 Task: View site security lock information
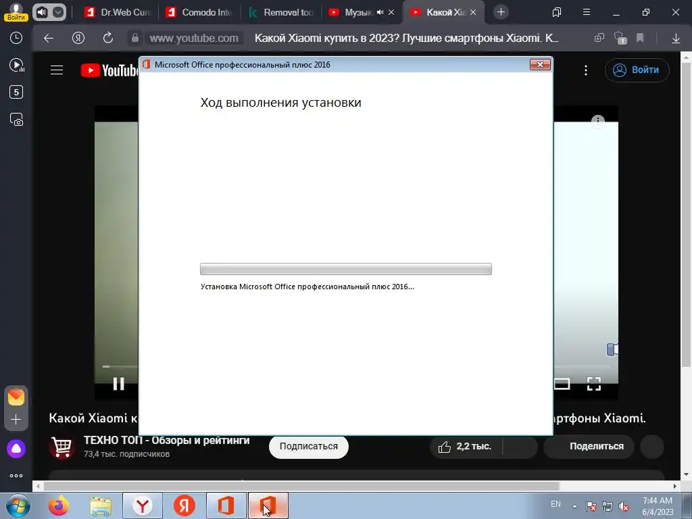(x=135, y=39)
